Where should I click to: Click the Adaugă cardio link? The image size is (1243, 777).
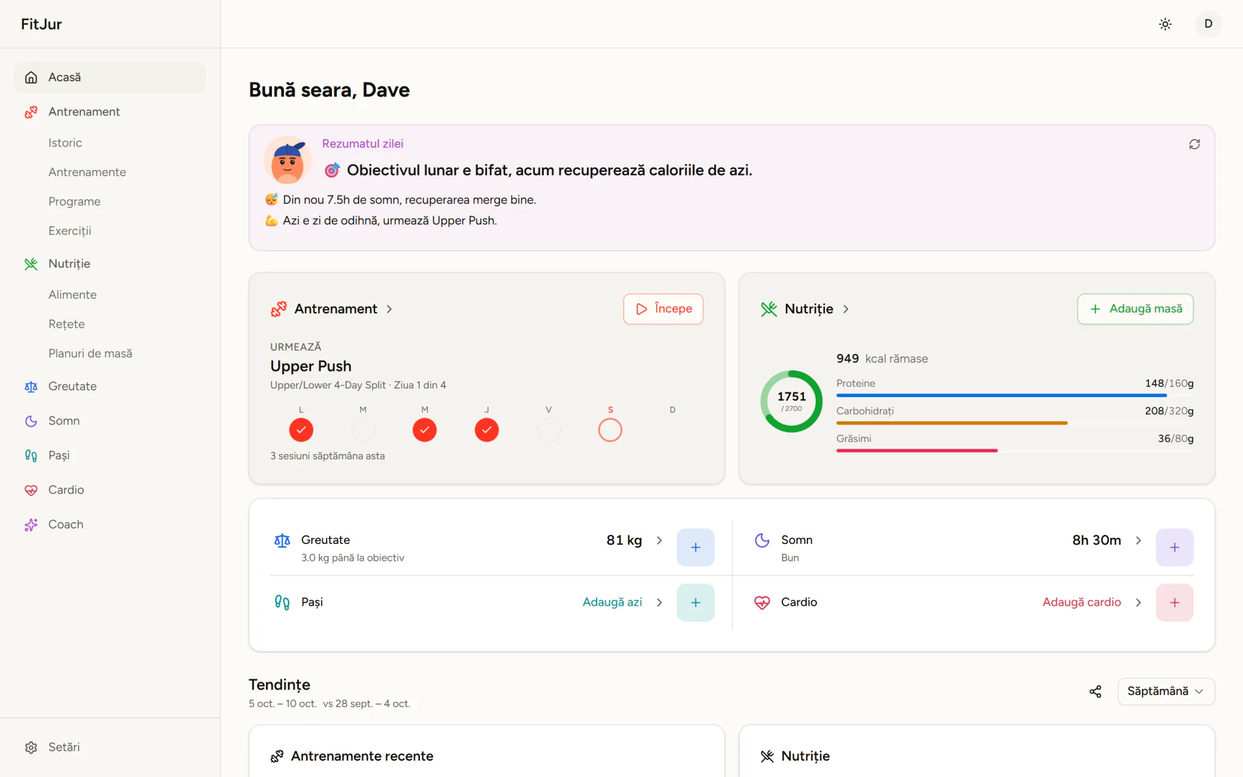click(x=1082, y=602)
